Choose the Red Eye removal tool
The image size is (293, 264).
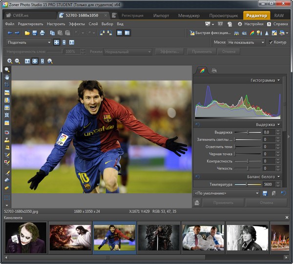pos(7,132)
